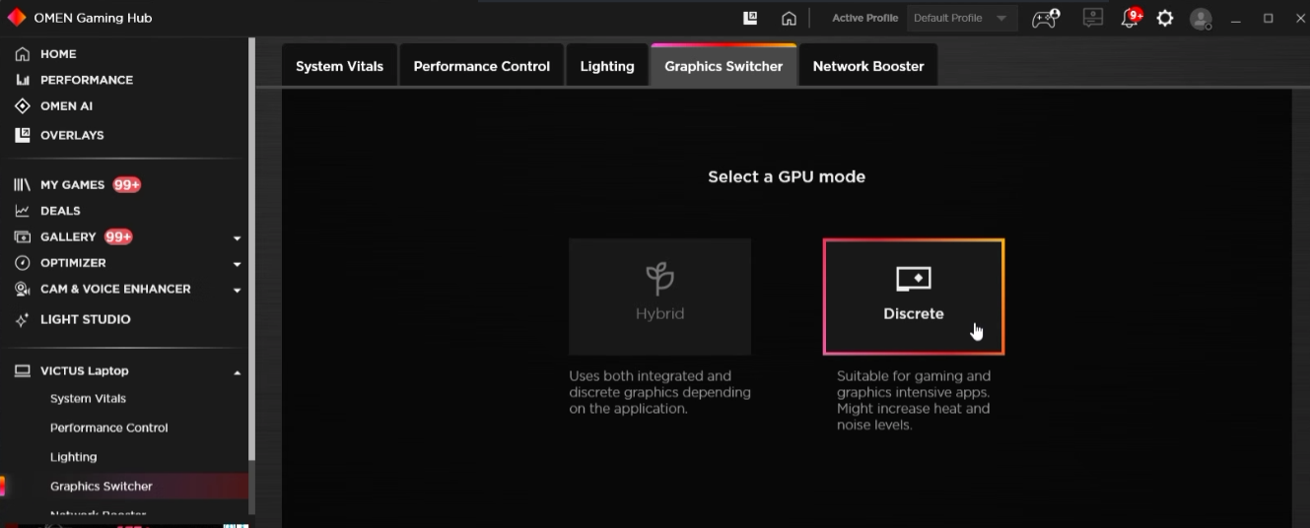Switch to the Network Booster tab

click(868, 66)
